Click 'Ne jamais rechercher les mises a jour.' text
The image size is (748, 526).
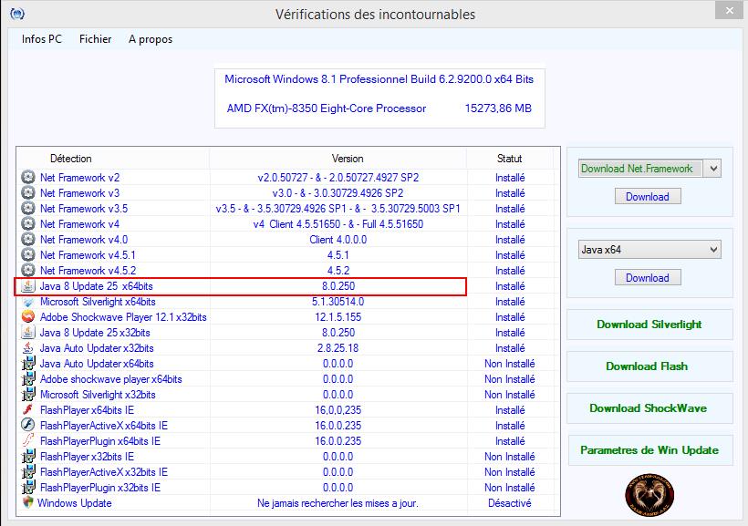click(338, 502)
